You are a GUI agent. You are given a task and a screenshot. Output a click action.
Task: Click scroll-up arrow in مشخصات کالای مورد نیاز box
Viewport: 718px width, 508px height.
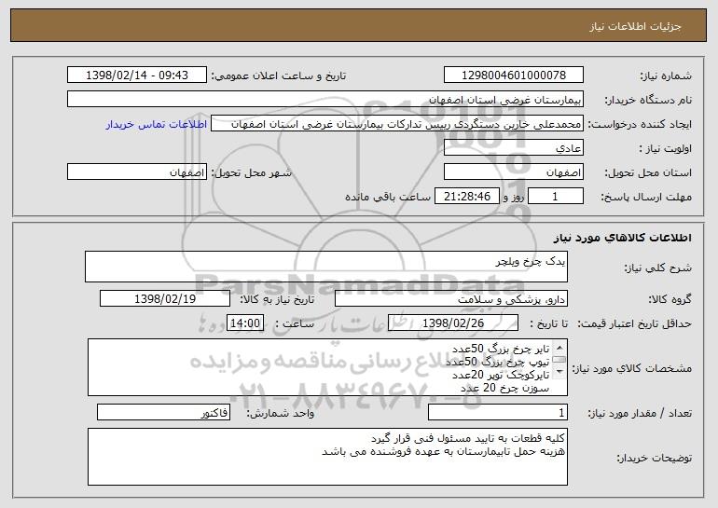tap(559, 348)
